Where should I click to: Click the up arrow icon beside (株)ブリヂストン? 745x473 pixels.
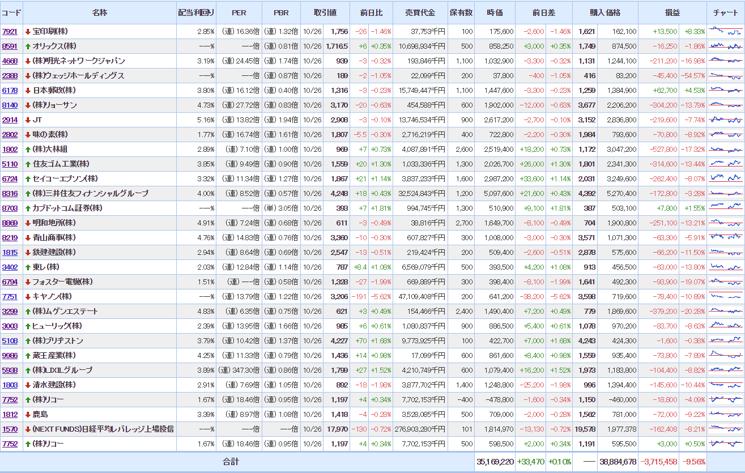[27, 341]
